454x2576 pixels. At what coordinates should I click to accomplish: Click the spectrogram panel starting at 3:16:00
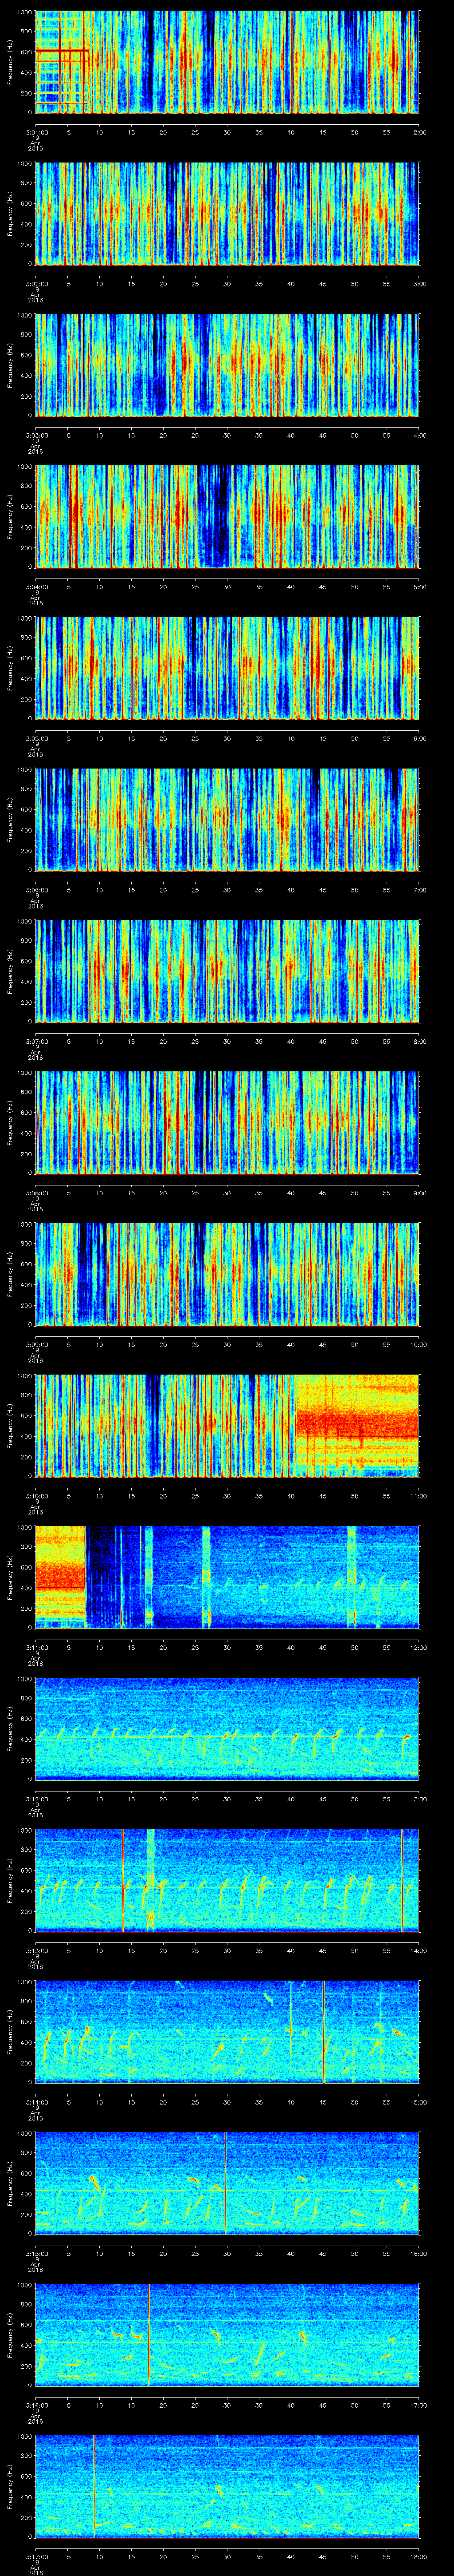(x=227, y=2334)
